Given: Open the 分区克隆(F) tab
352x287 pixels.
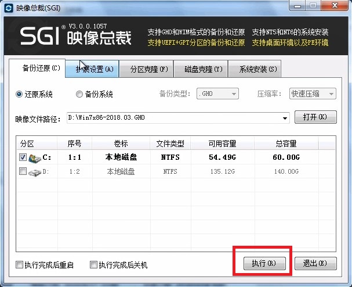Looking at the screenshot, I should [149, 69].
